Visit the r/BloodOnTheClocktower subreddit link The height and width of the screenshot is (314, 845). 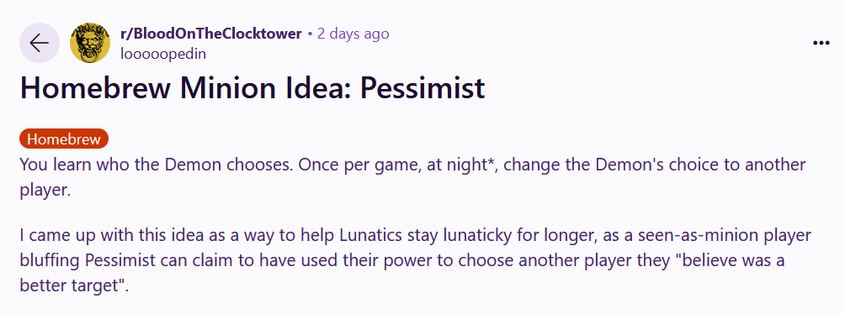pyautogui.click(x=210, y=34)
